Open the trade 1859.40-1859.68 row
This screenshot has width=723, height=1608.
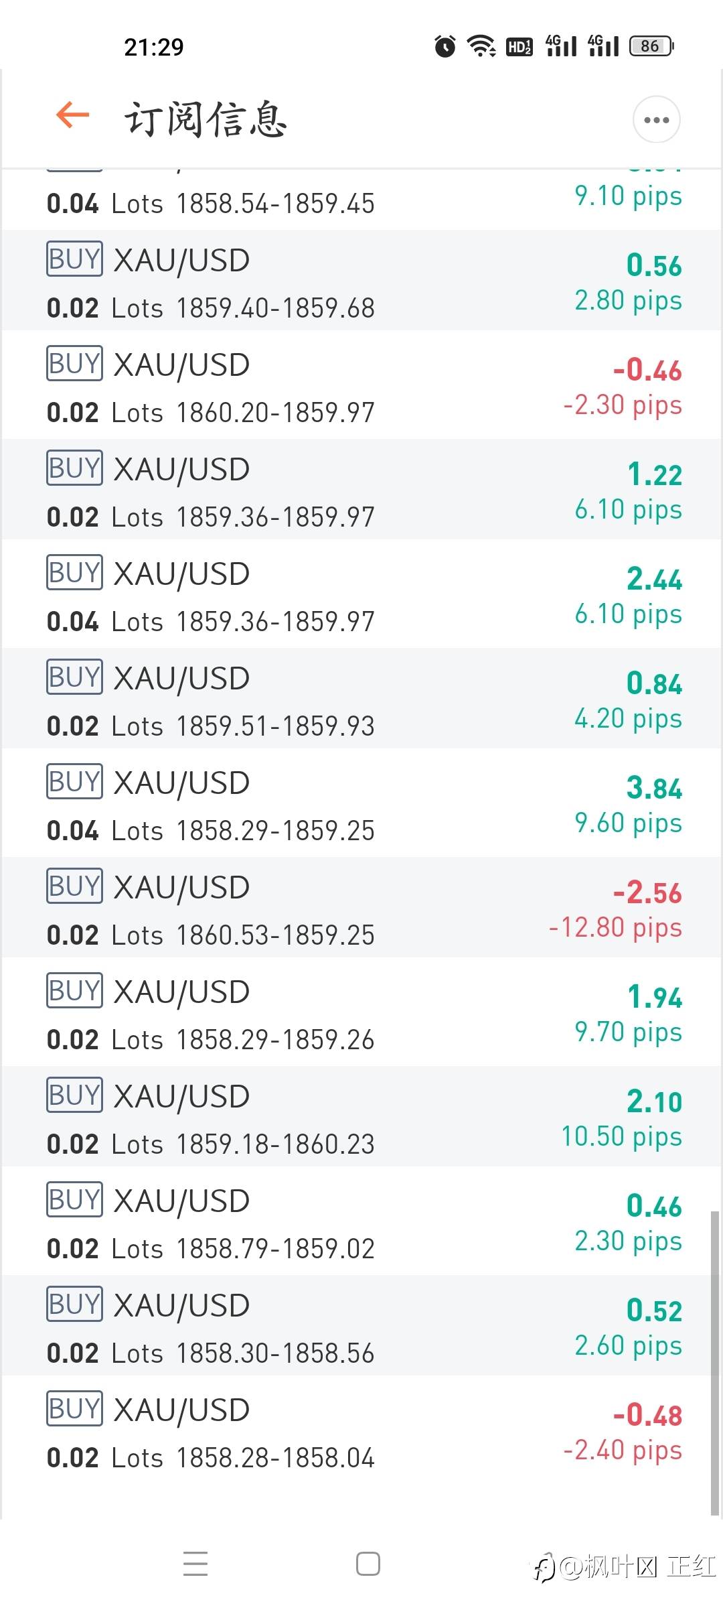tap(361, 281)
